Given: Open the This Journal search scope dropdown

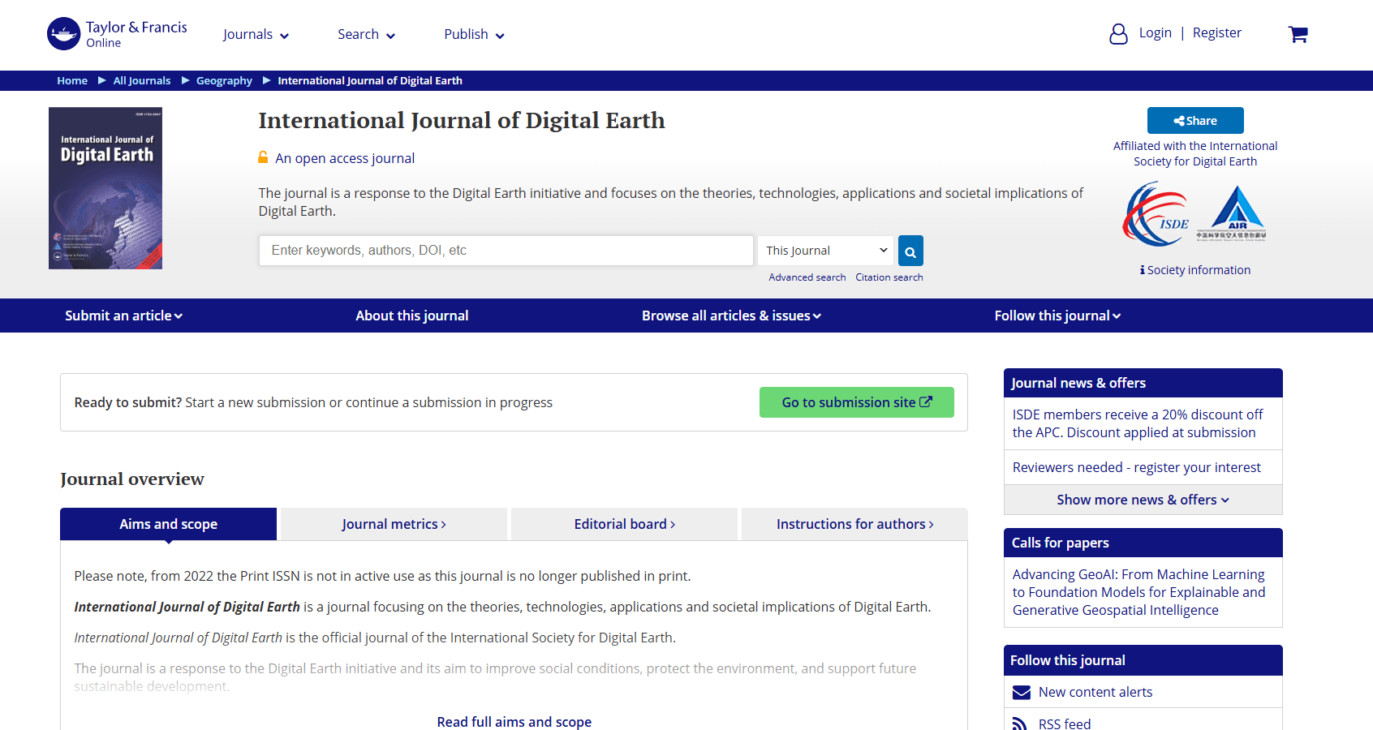Looking at the screenshot, I should point(825,251).
